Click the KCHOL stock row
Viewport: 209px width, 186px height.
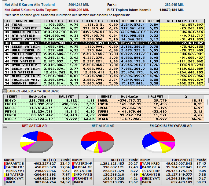pos(50,108)
